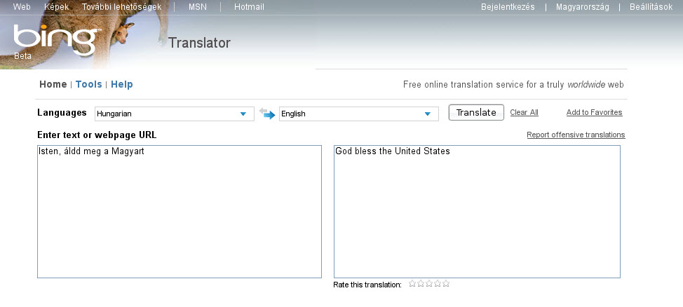
Task: Click 'Isten, áldd meg a Magyart' text
Action: (91, 151)
